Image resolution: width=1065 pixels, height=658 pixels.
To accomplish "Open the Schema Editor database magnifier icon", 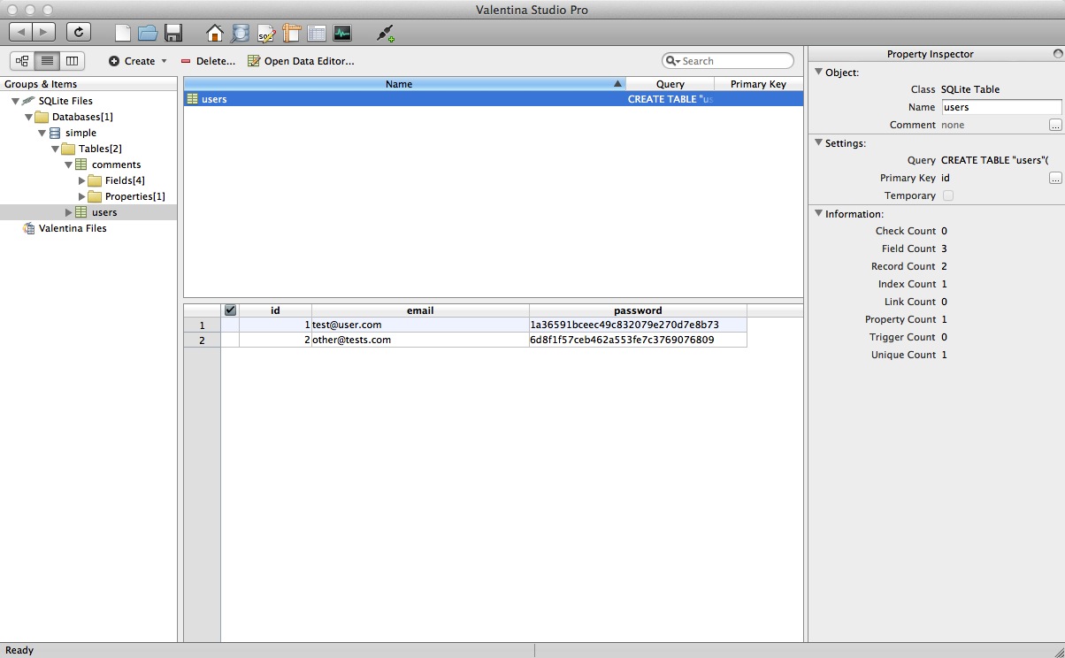I will tap(240, 34).
